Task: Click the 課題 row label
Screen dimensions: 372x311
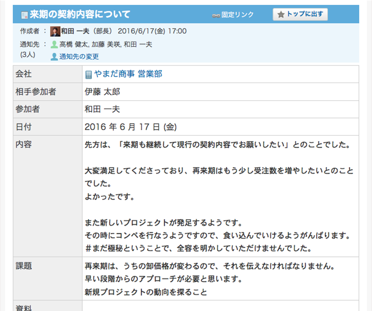Action: [x=24, y=266]
